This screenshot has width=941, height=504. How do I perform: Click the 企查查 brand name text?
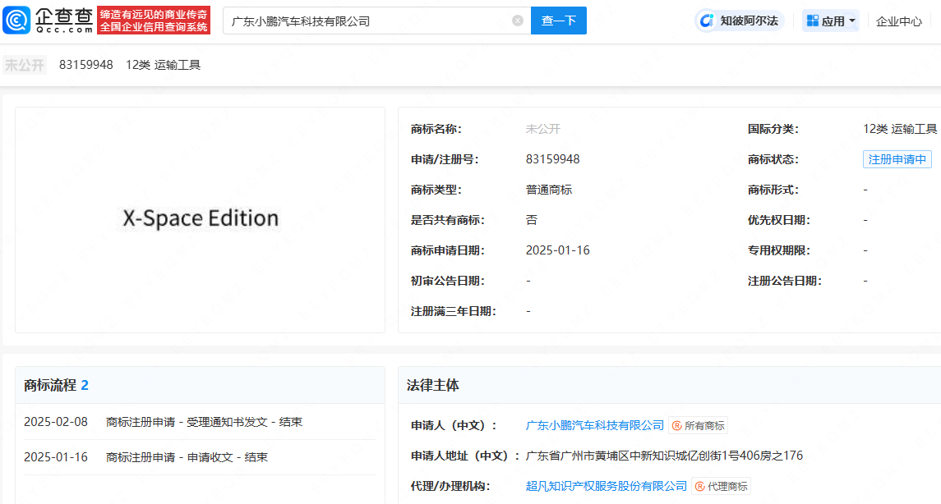[64, 16]
